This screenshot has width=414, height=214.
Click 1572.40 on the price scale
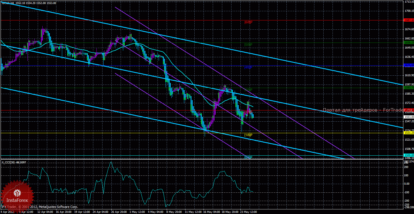point(409,103)
